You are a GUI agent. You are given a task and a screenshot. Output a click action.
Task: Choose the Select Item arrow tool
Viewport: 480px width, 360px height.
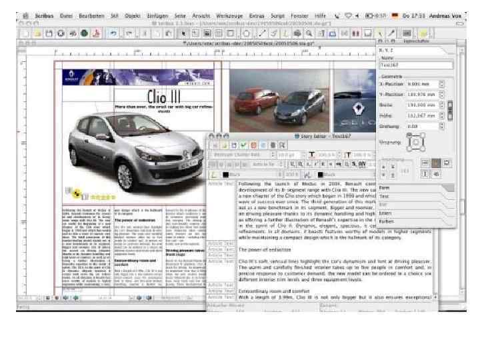tap(183, 33)
